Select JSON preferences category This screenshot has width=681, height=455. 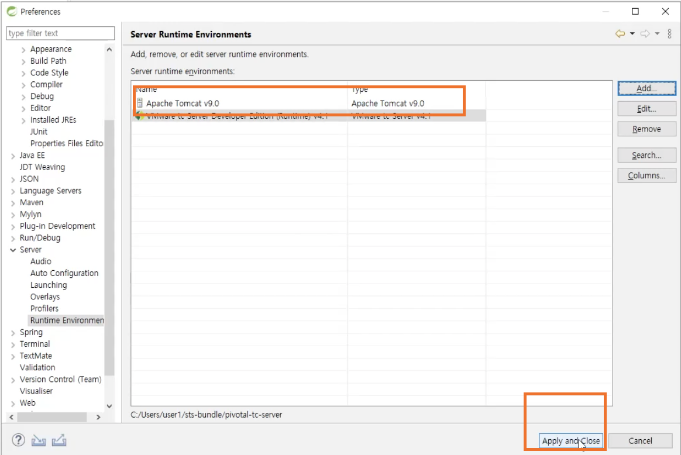(29, 178)
